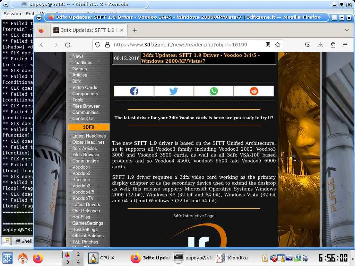
Task: Bookmark this page with the star icon
Action: [278, 45]
